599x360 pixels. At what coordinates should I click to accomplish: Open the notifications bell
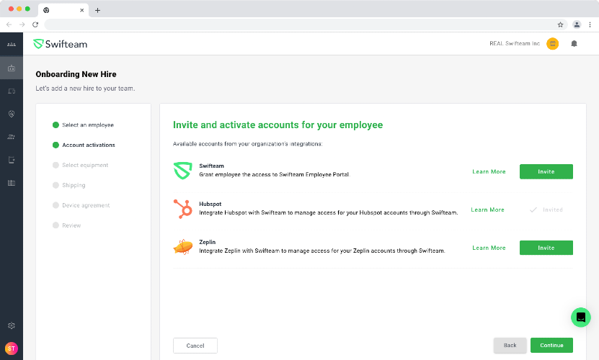[x=574, y=43]
